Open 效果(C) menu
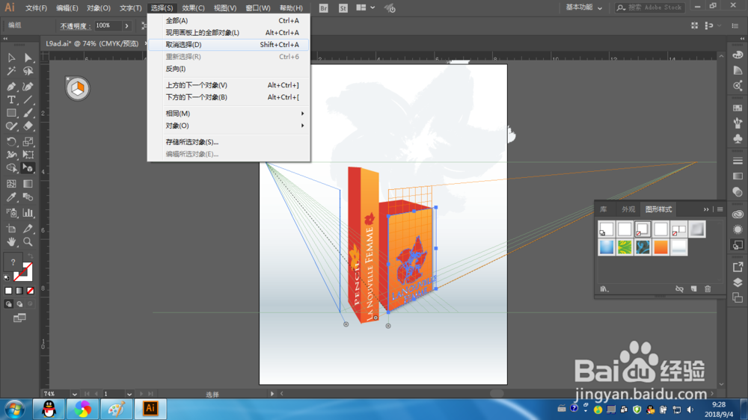 193,8
